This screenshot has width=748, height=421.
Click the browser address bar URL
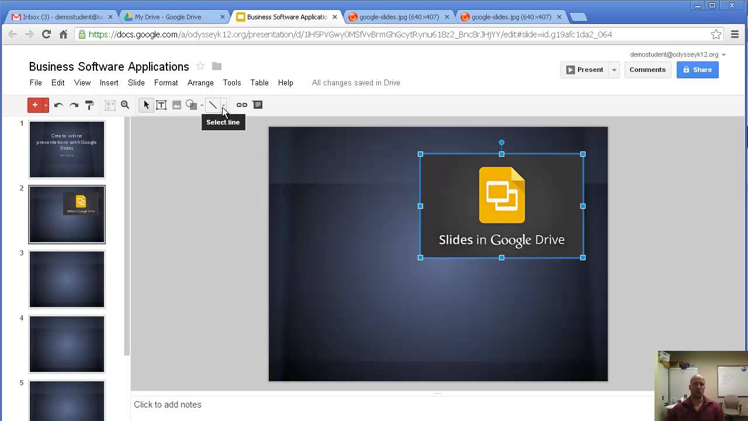(x=351, y=34)
